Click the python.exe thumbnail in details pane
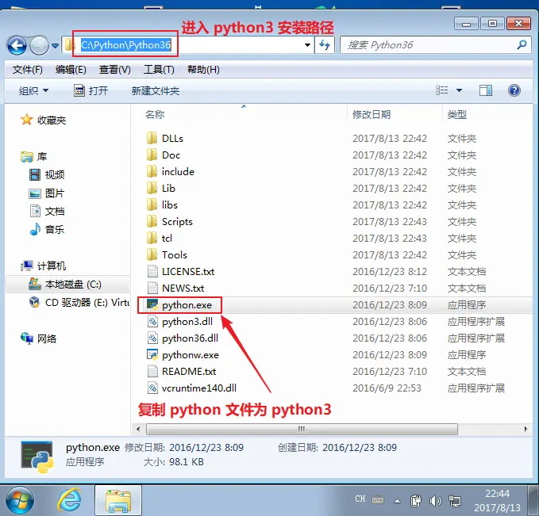The width and height of the screenshot is (539, 516). click(37, 457)
